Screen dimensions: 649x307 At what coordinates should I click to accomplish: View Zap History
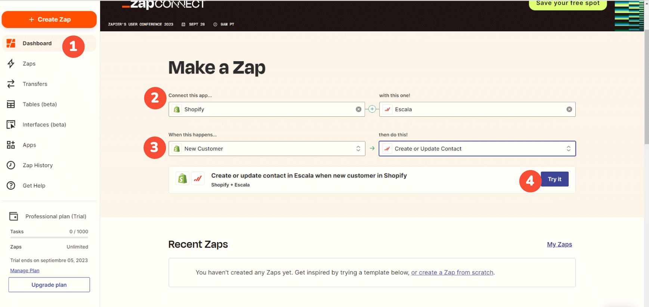click(38, 165)
